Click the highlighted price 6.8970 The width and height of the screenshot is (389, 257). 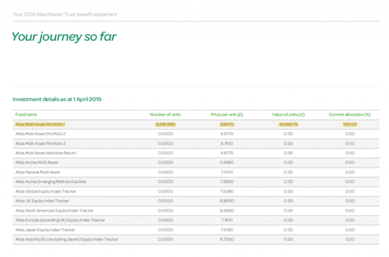tap(227, 124)
